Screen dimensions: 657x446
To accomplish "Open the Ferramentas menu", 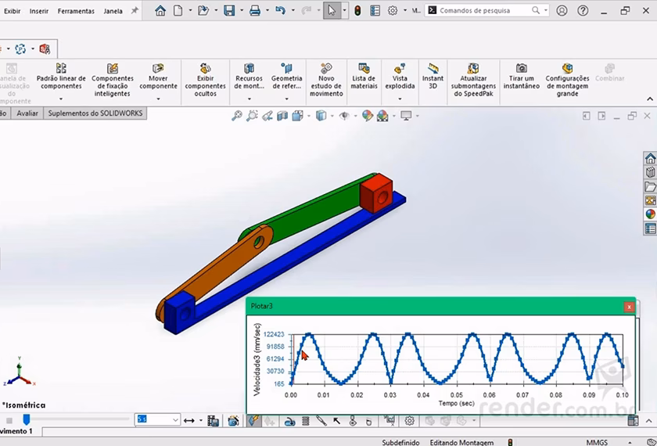I will [x=76, y=11].
